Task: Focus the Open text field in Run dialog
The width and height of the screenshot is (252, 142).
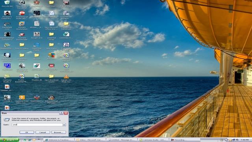Action: coord(37,125)
